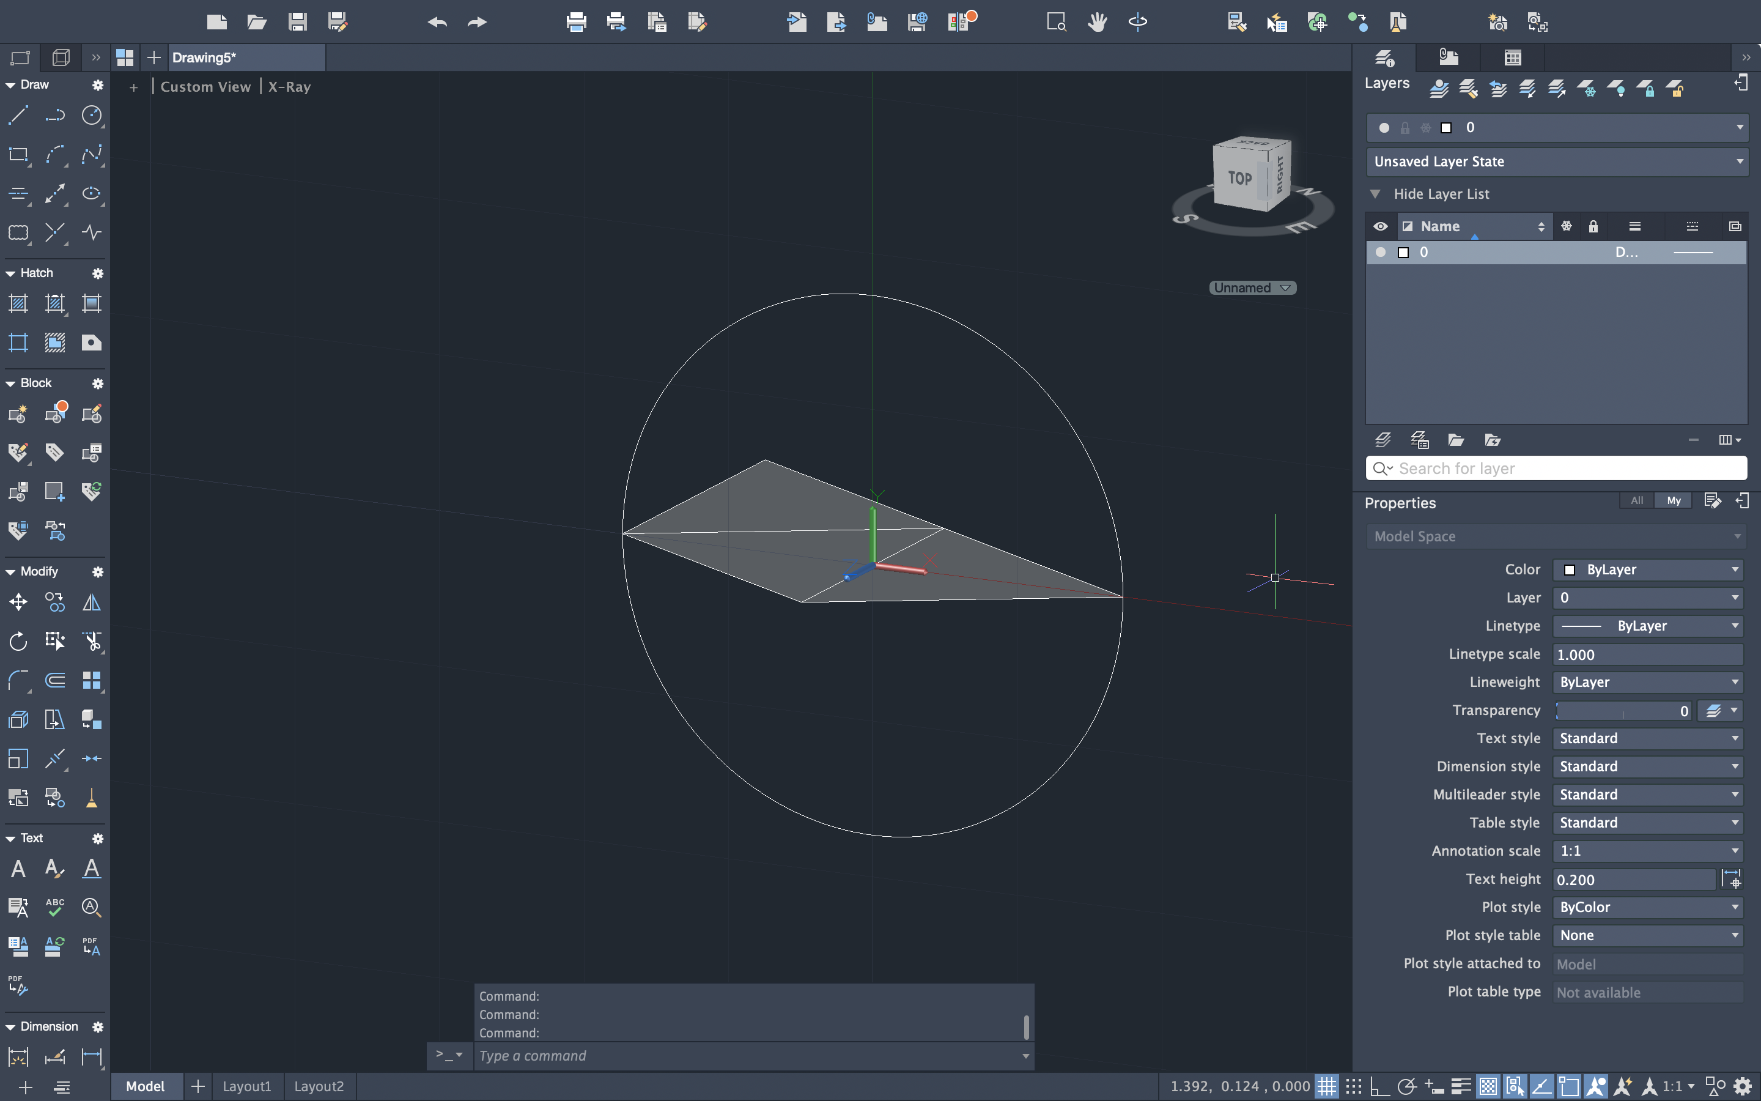Click the color swatch of layer 0
Viewport: 1761px width, 1101px height.
click(1404, 252)
